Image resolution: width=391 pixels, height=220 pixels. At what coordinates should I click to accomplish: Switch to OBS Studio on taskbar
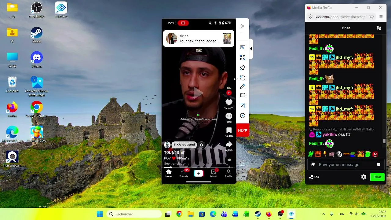point(280,214)
